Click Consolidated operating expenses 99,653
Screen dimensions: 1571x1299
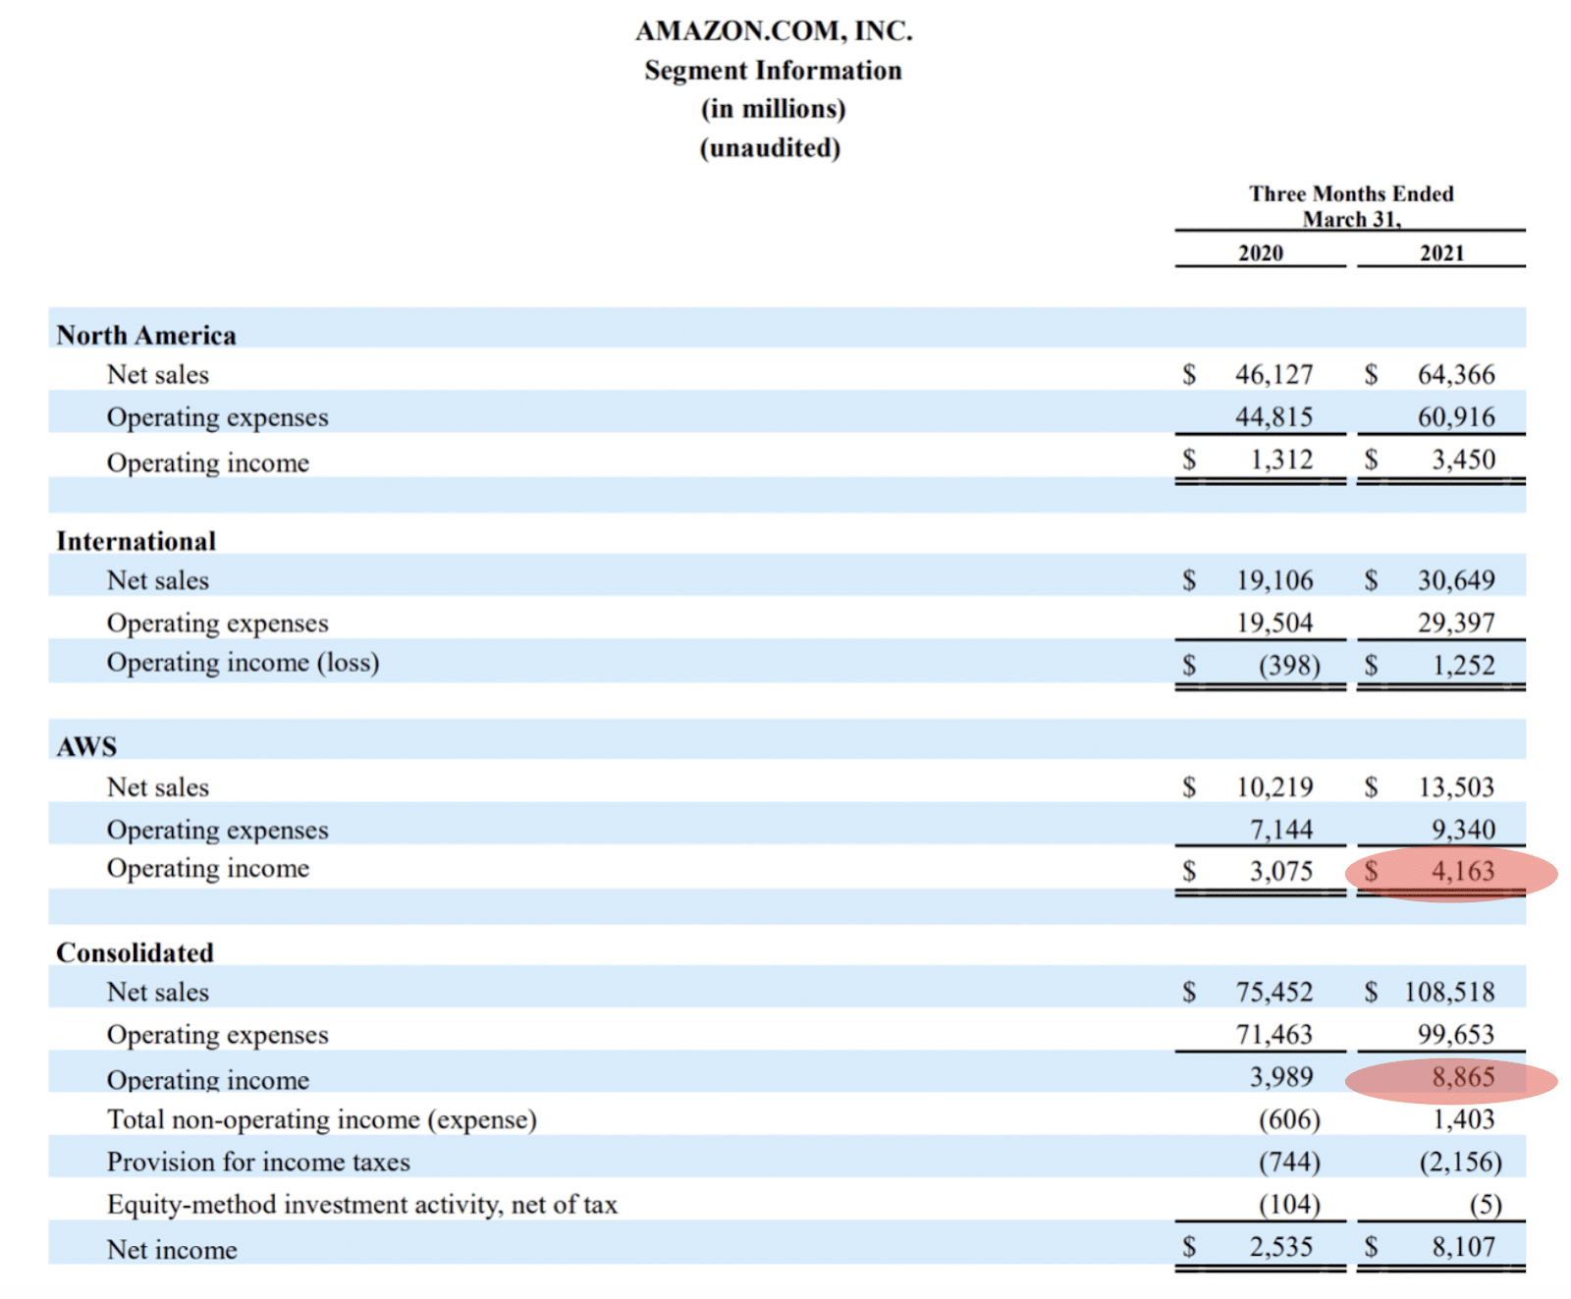point(1456,1035)
